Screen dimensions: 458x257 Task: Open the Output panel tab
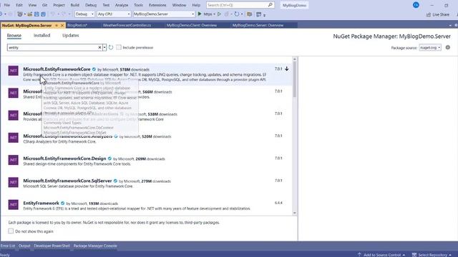click(24, 246)
